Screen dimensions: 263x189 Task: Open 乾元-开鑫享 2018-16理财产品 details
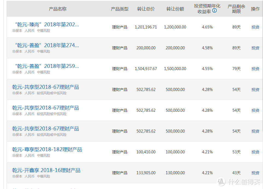click(x=46, y=170)
